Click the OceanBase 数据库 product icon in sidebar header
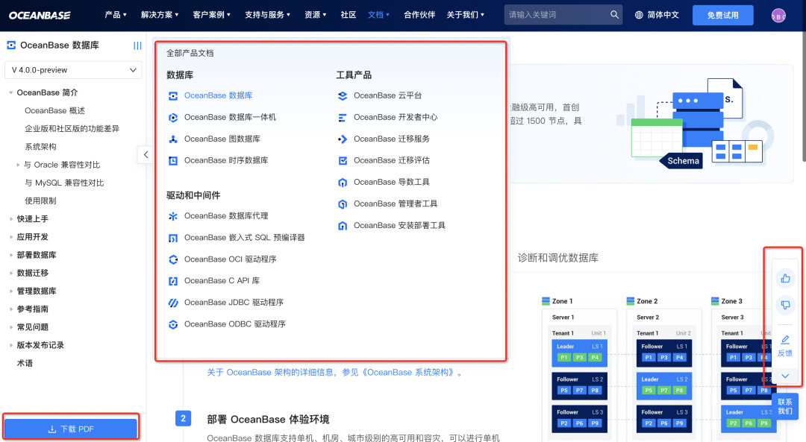The height and width of the screenshot is (442, 806). tap(11, 45)
